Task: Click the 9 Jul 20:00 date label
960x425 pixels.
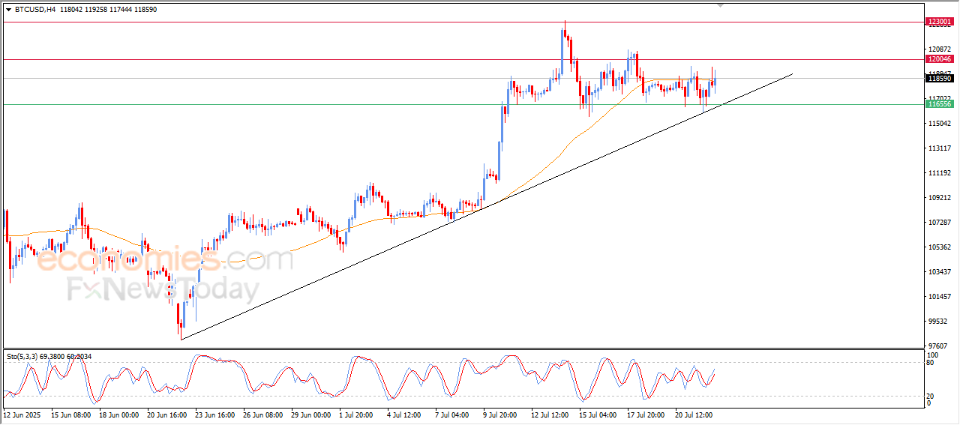Action: click(x=502, y=414)
